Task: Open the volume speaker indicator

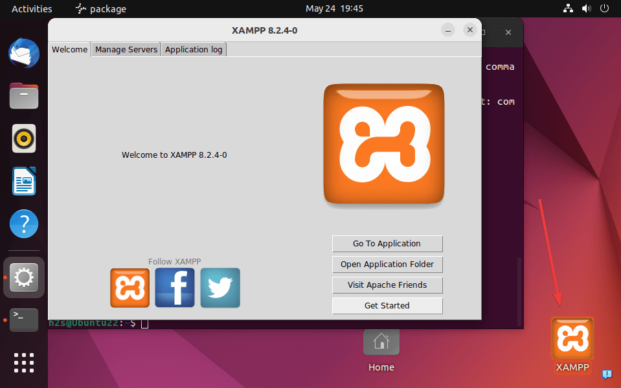Action: click(587, 8)
